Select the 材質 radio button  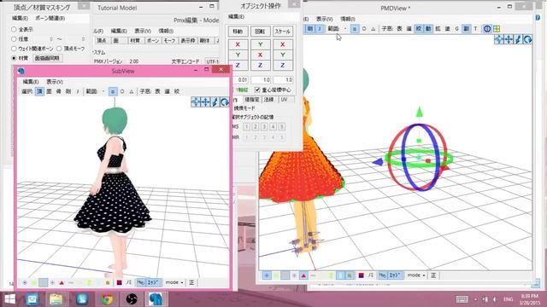14,58
